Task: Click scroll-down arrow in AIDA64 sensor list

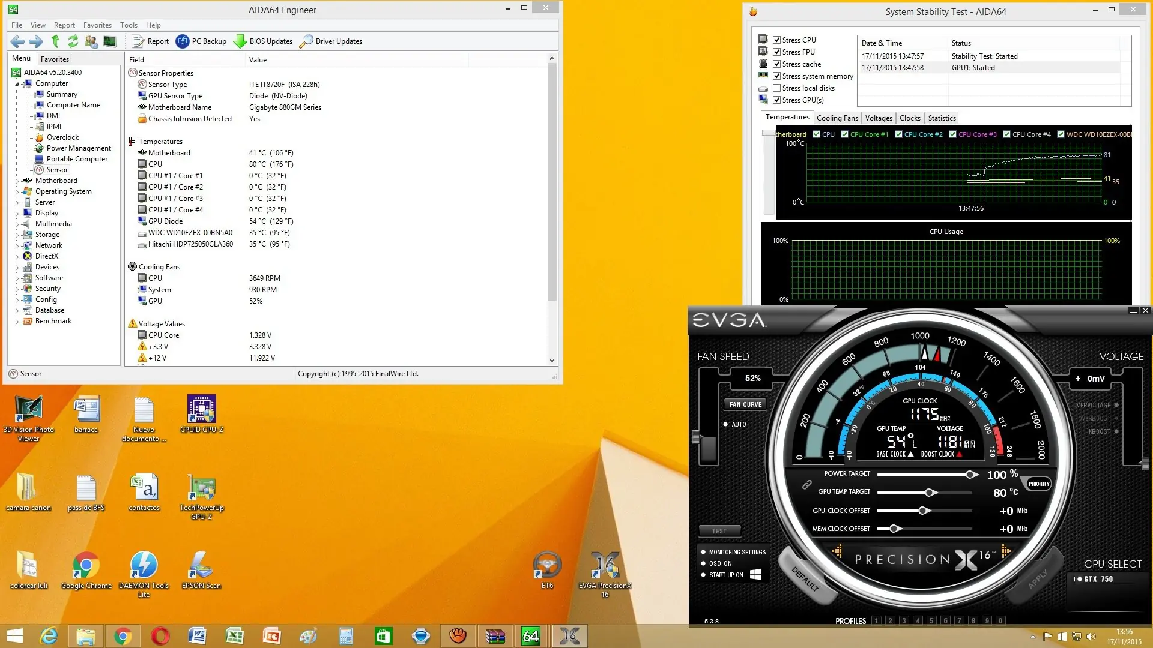Action: pos(552,361)
